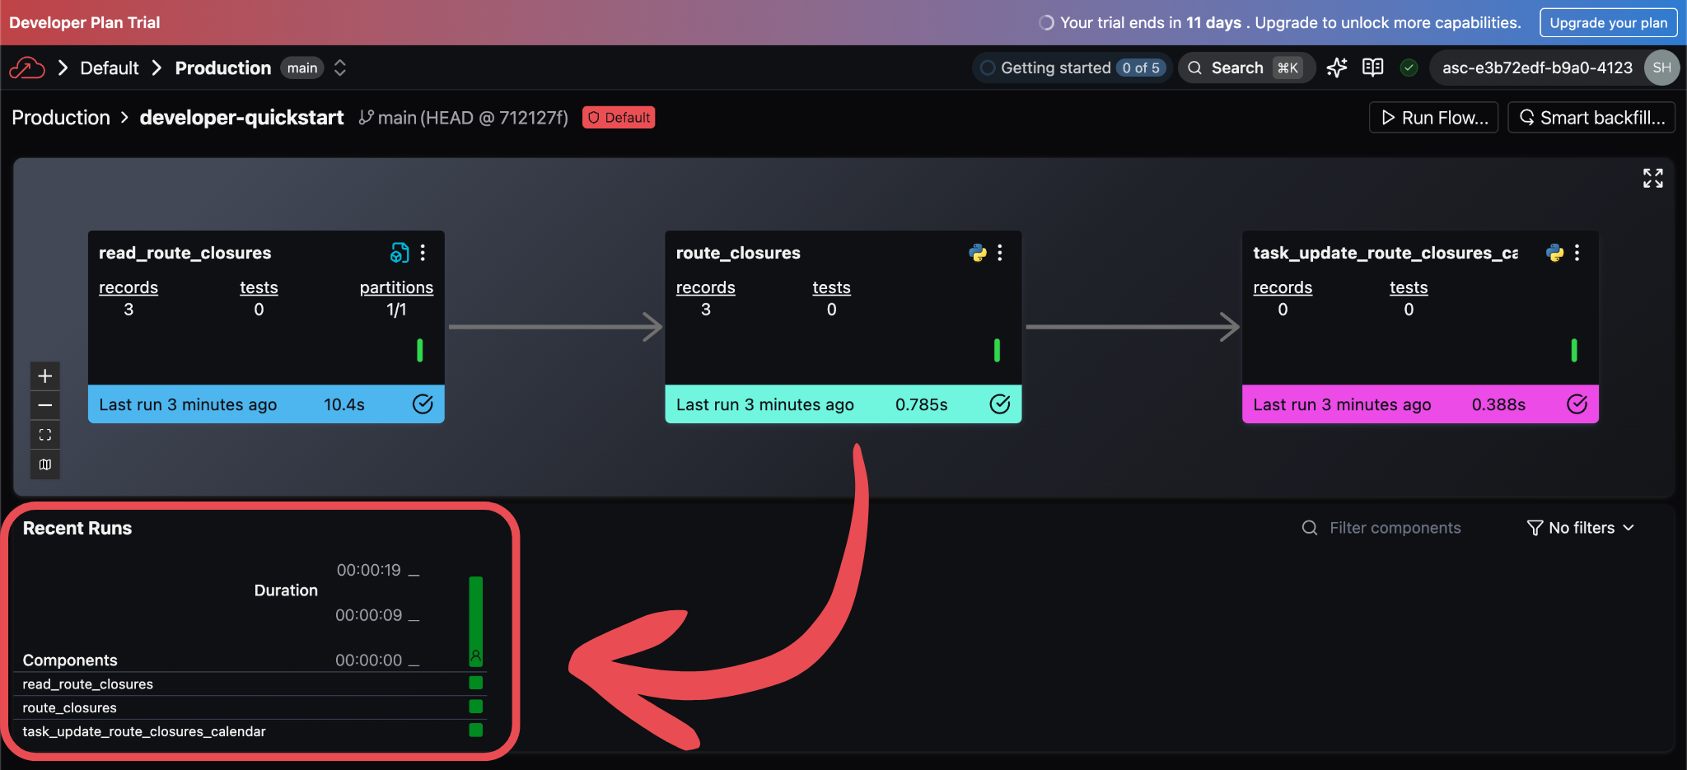This screenshot has width=1687, height=770.
Task: Click the 0.388s run duration value
Action: click(1498, 404)
